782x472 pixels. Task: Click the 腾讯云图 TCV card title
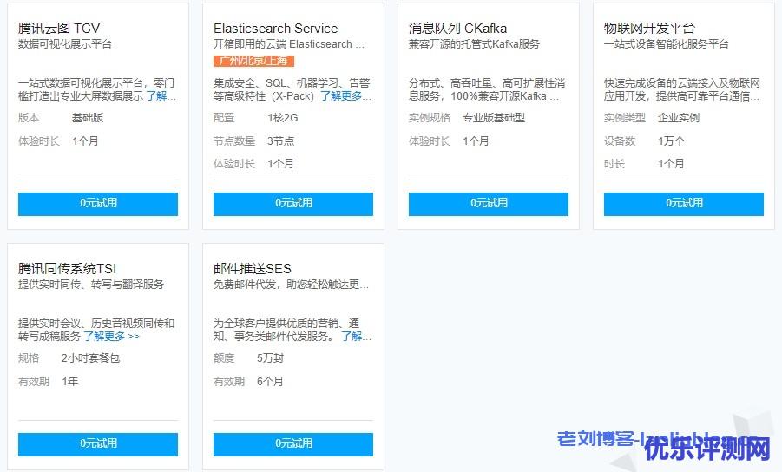(59, 29)
